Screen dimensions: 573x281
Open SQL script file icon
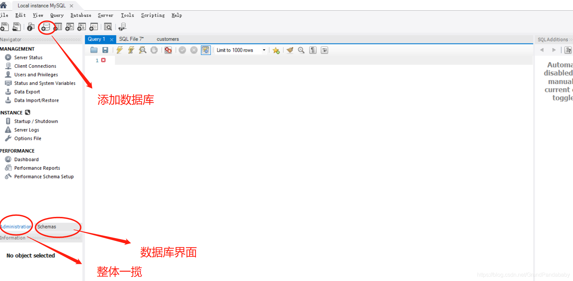tap(16, 27)
